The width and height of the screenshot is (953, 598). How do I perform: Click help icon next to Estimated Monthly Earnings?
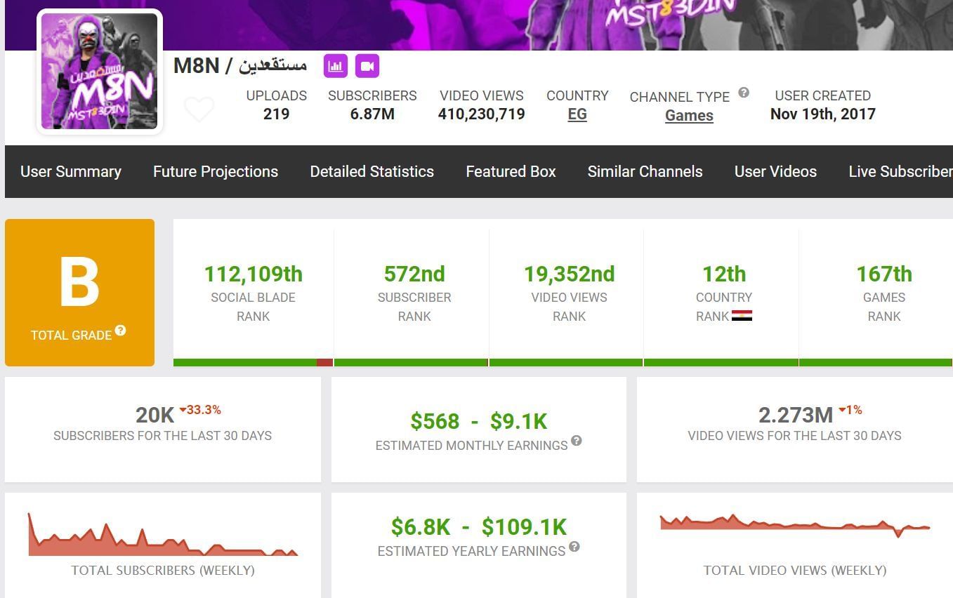pos(577,441)
